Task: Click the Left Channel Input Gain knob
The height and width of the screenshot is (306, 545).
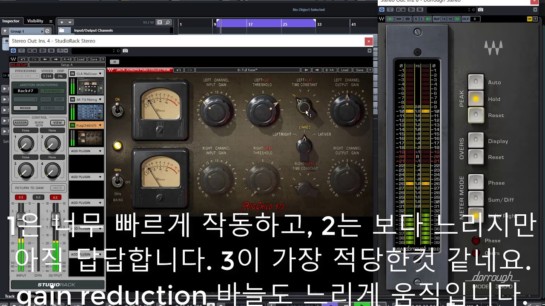Action: click(x=217, y=110)
